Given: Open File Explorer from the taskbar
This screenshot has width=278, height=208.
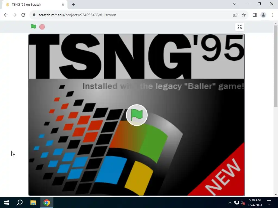Looking at the screenshot, I should 33,203.
